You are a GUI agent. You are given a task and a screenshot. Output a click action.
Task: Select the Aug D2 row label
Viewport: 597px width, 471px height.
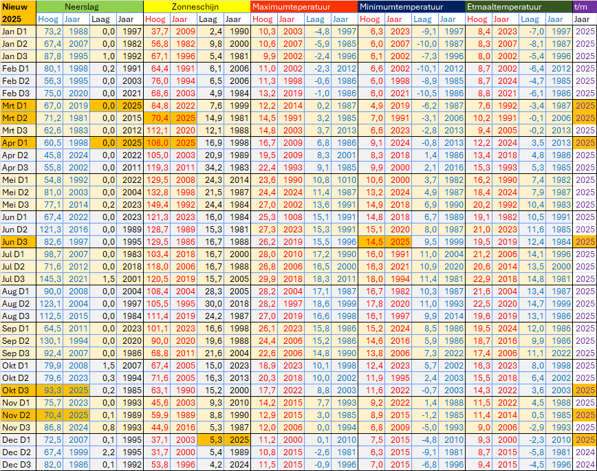coord(18,303)
